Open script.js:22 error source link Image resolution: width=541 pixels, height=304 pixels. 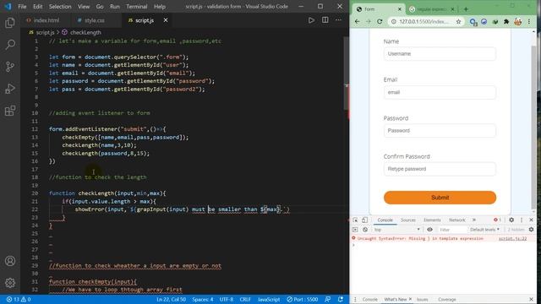point(512,238)
